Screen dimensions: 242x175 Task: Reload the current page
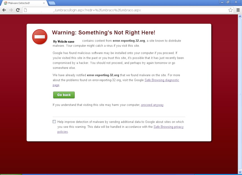18,10
